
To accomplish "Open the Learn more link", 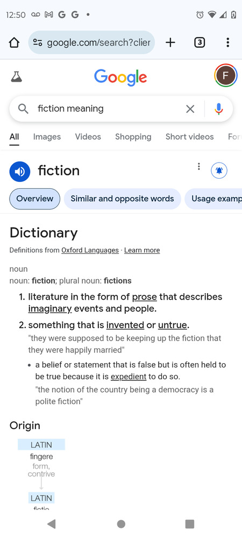I will coord(142,250).
